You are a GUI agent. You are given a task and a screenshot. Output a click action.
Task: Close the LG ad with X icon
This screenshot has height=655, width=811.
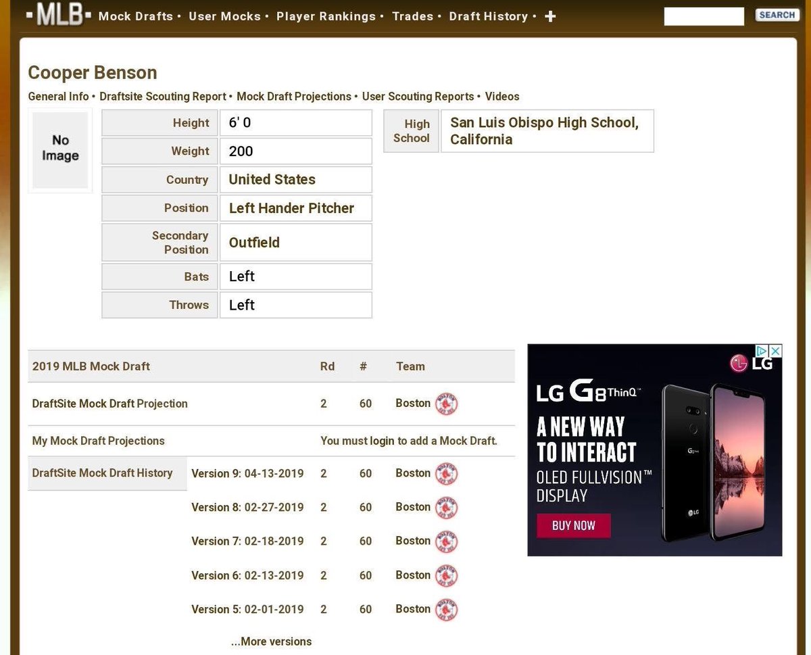776,351
